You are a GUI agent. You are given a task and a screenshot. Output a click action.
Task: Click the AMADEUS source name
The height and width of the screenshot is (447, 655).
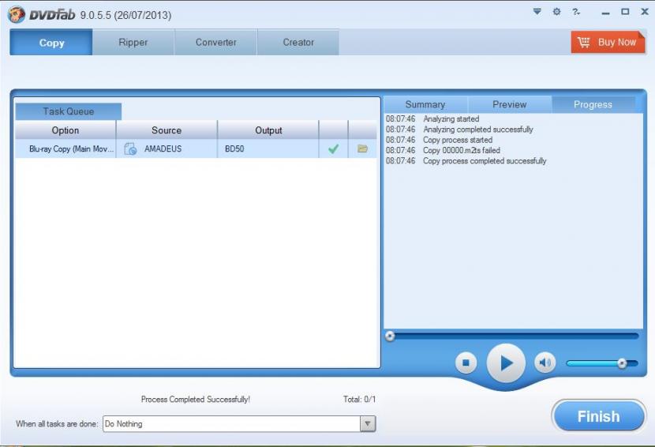pos(163,148)
